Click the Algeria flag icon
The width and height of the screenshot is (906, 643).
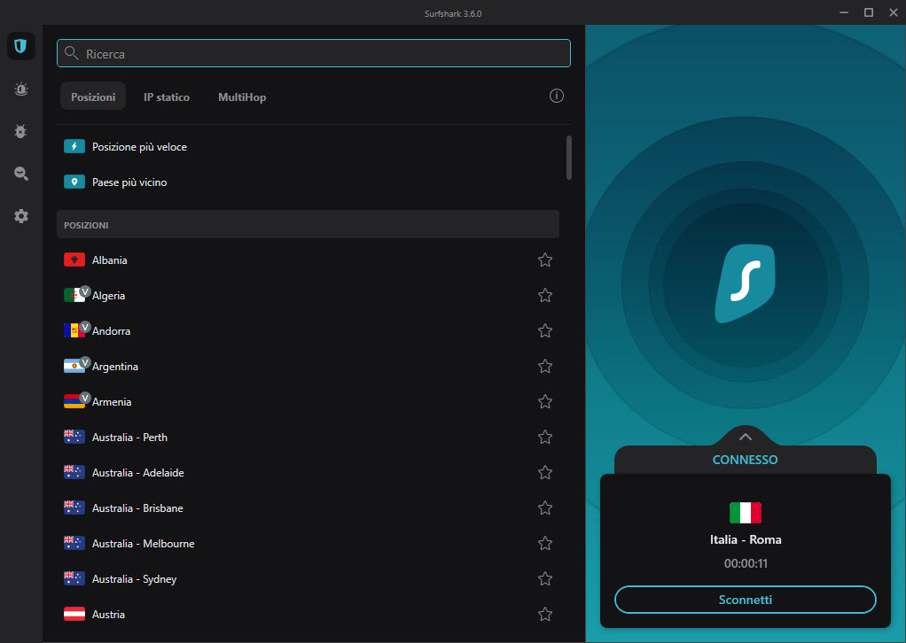[74, 295]
